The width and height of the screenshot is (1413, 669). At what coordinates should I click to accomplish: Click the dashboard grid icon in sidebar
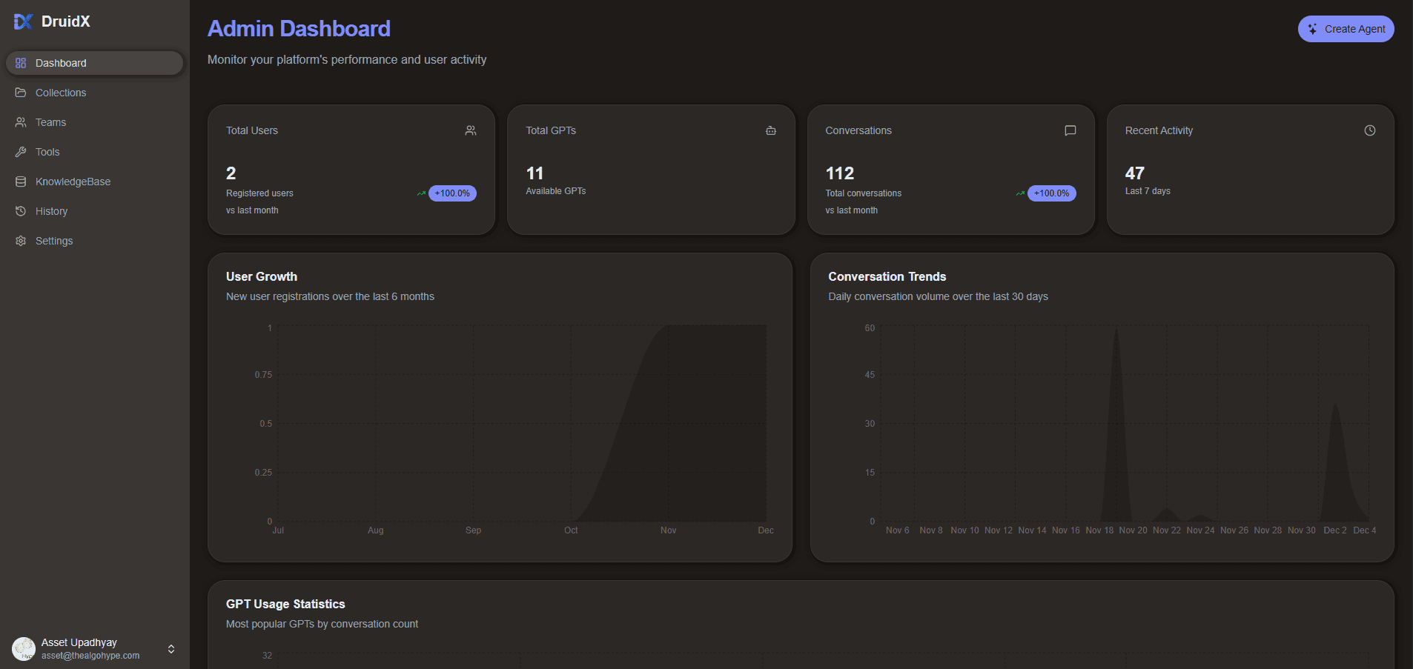(21, 63)
